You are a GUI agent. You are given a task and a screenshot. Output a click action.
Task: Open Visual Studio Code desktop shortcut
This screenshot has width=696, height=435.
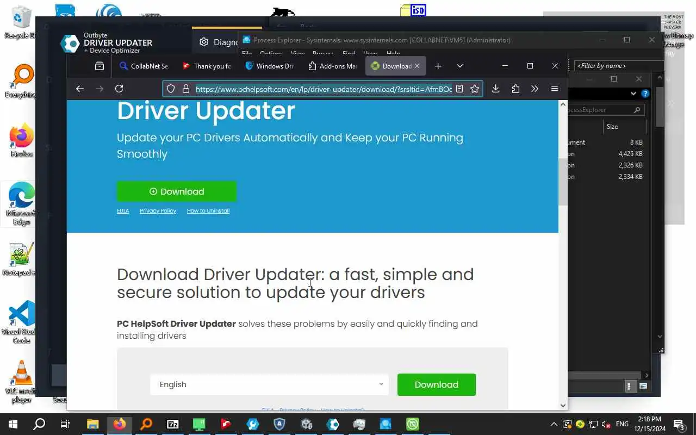pyautogui.click(x=22, y=322)
